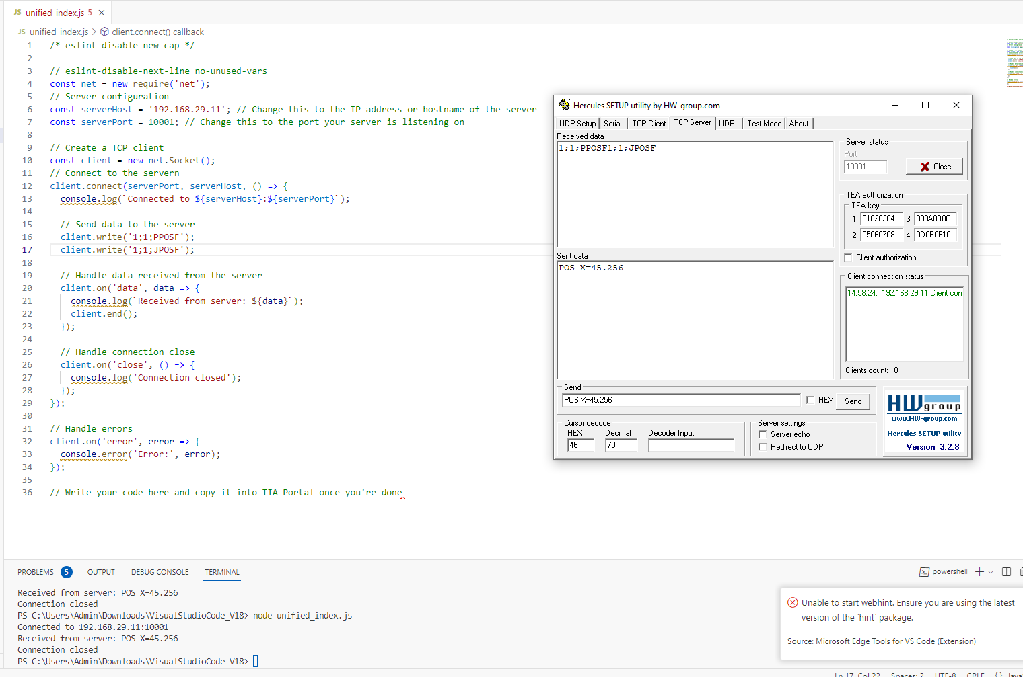The height and width of the screenshot is (677, 1023).
Task: Click the powershell terminal icon
Action: pyautogui.click(x=924, y=572)
